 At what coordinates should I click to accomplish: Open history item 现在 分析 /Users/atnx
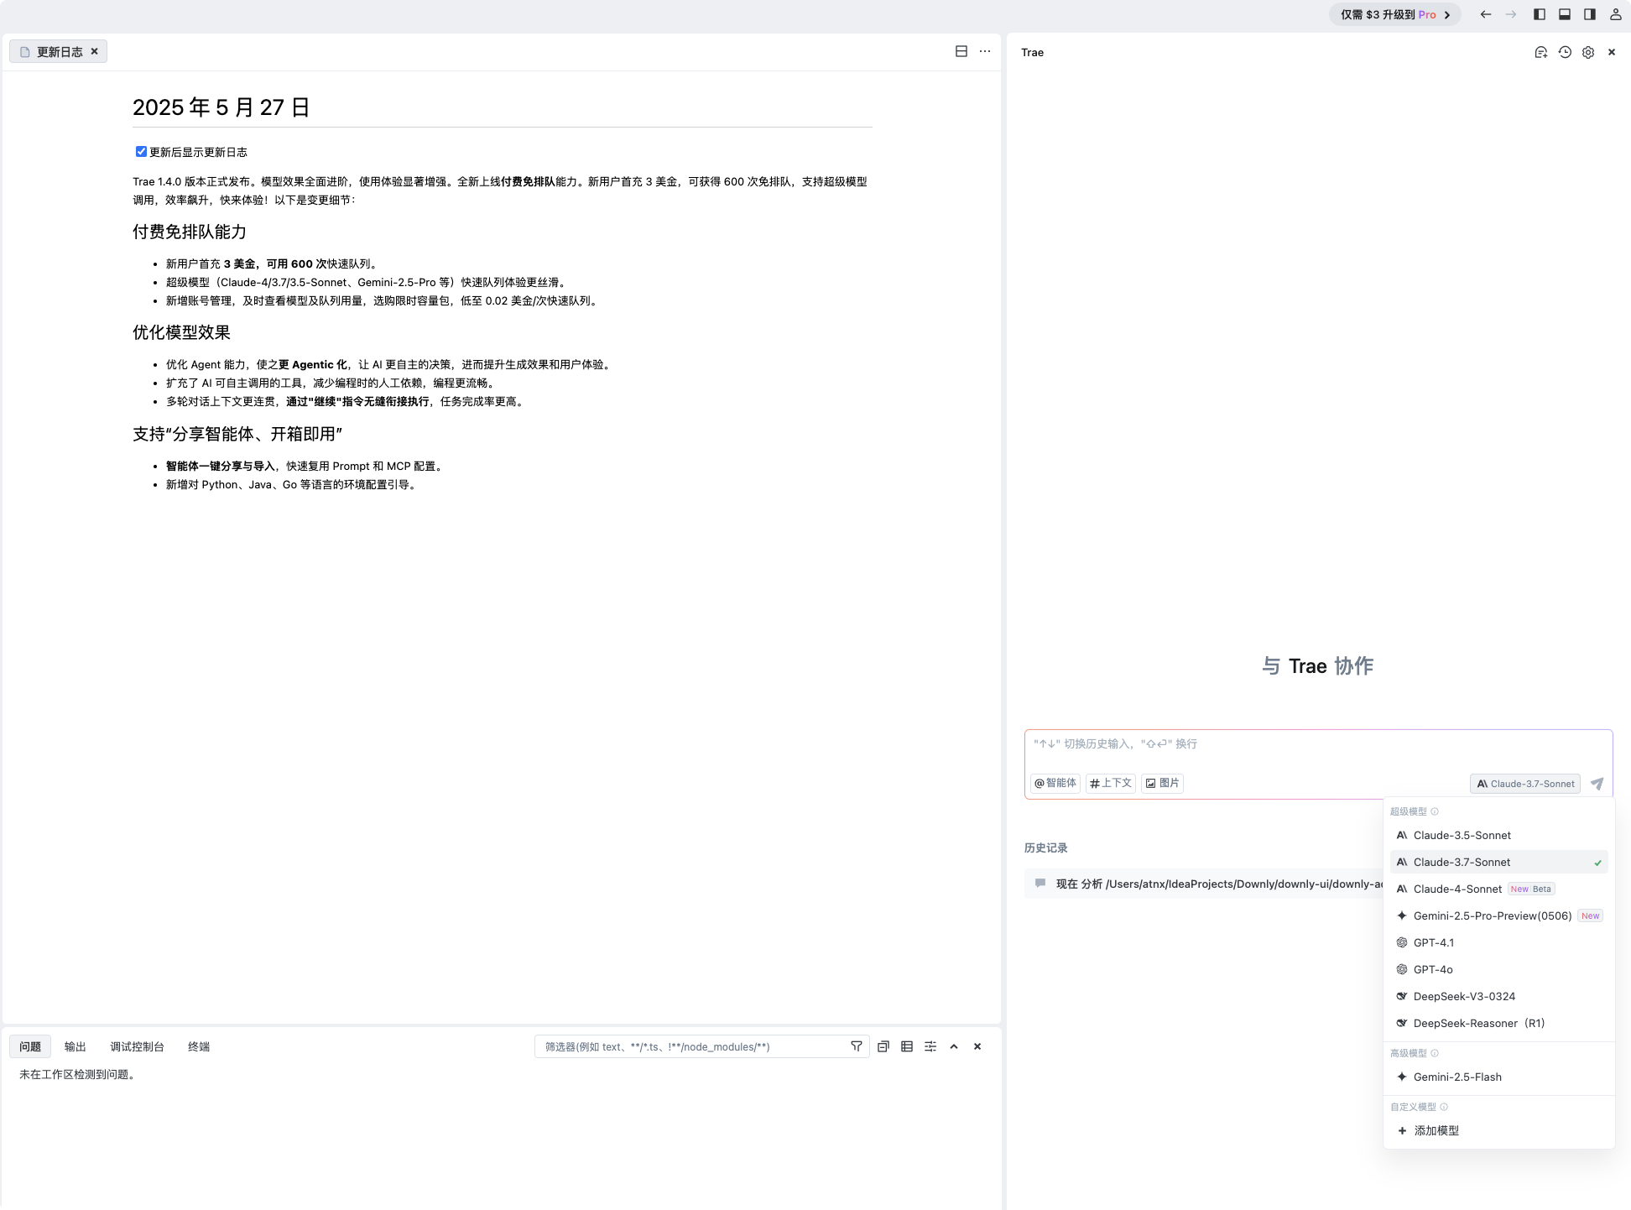1204,884
